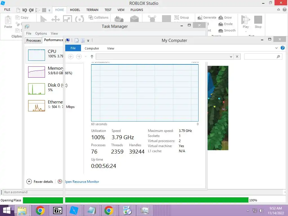Collapse the ROBLOX Studio ribbon with chevron
288x216 pixels.
tap(278, 10)
